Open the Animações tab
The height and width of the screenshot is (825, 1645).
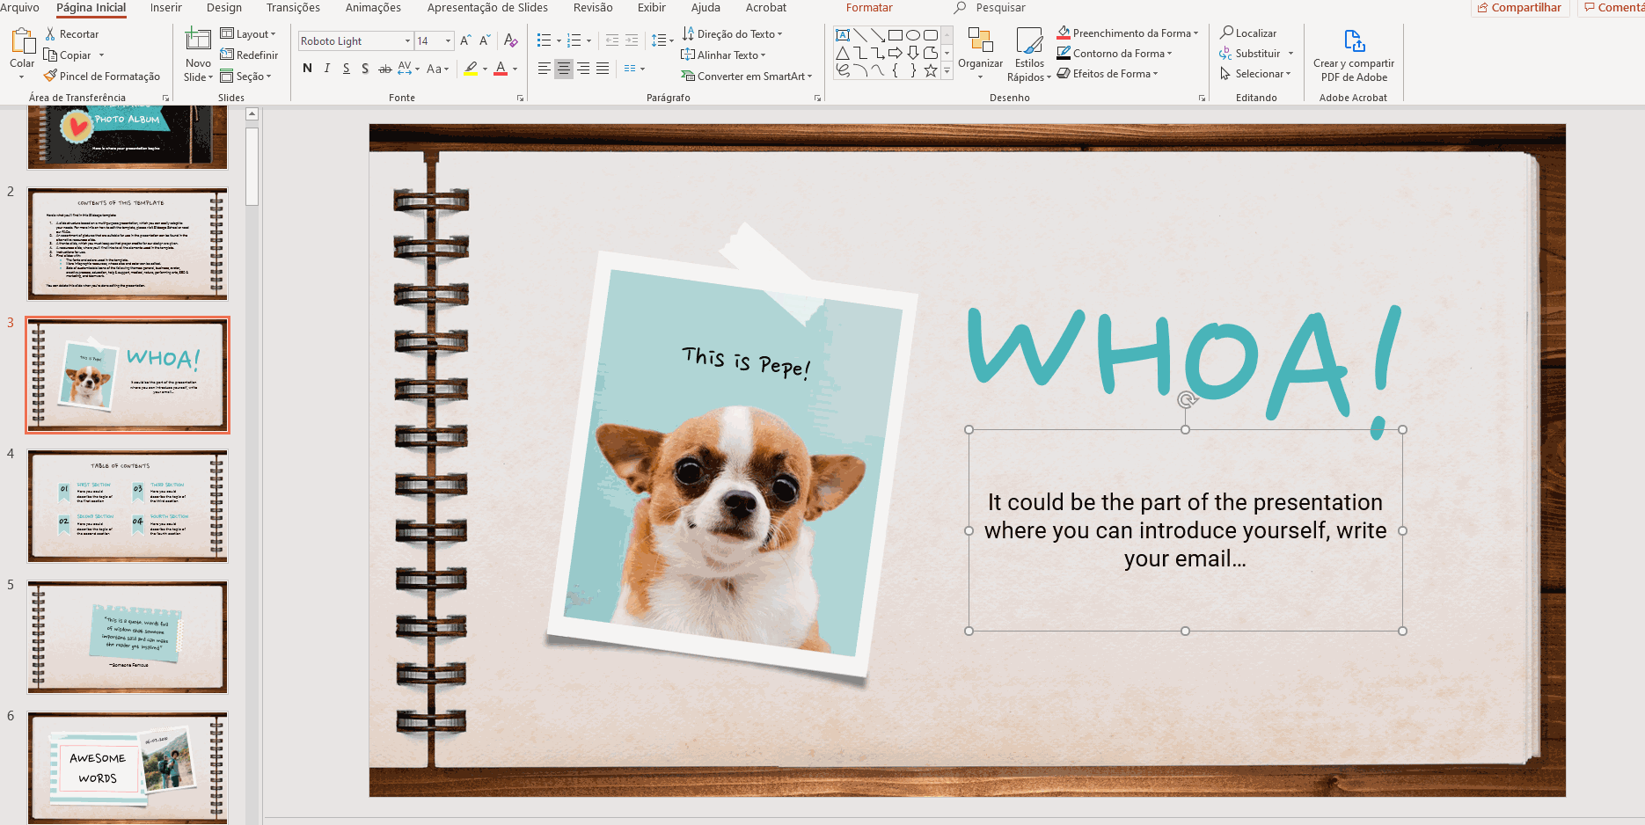pos(373,7)
